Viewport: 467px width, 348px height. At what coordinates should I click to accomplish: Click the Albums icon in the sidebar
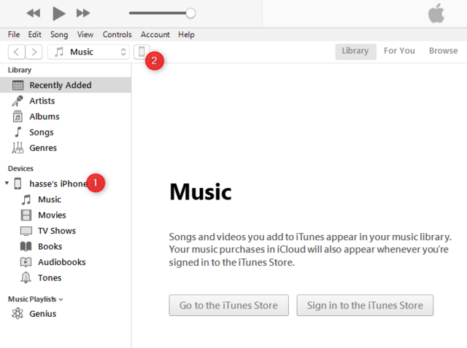pyautogui.click(x=18, y=116)
